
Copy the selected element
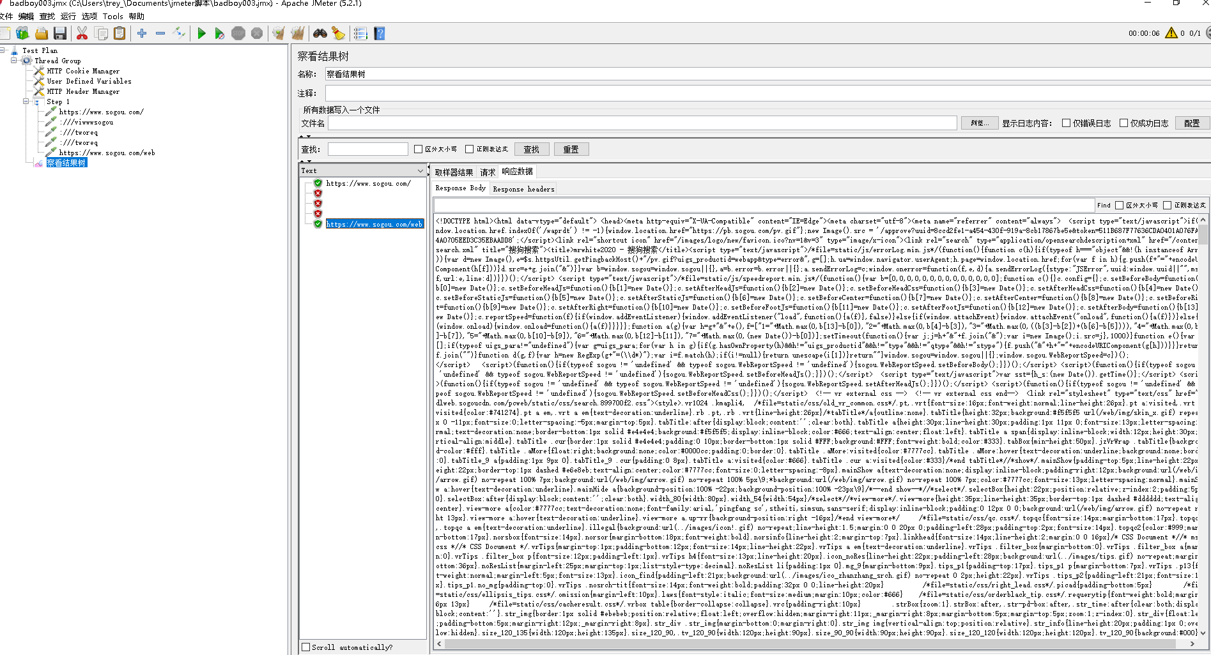[101, 33]
